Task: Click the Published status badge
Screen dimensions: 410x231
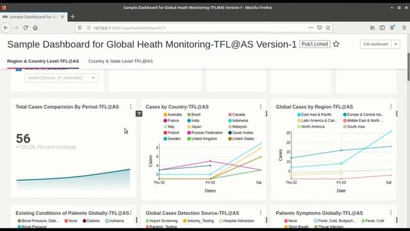Action: [315, 44]
